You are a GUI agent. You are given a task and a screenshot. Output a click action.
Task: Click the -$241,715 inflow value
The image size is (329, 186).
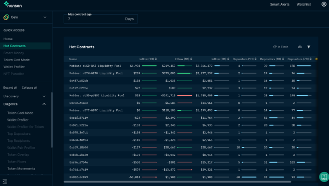pos(168,95)
